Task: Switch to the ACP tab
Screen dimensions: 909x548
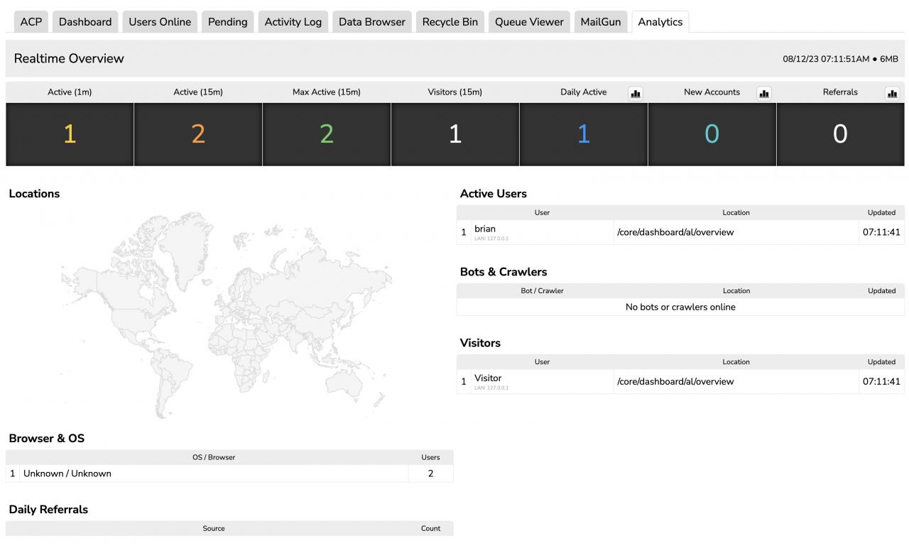Action: (31, 22)
